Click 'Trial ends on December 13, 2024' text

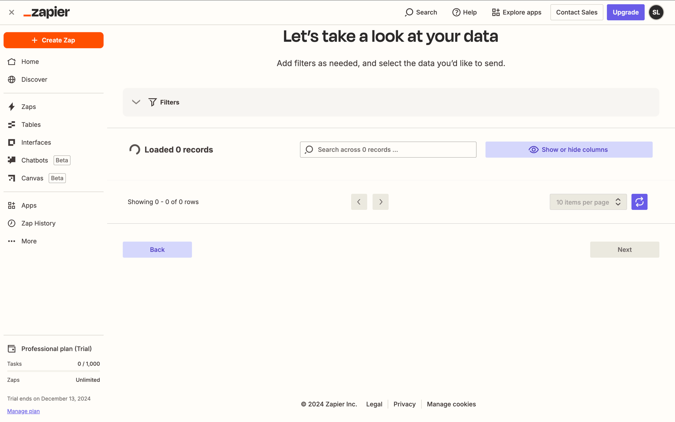[x=49, y=398]
